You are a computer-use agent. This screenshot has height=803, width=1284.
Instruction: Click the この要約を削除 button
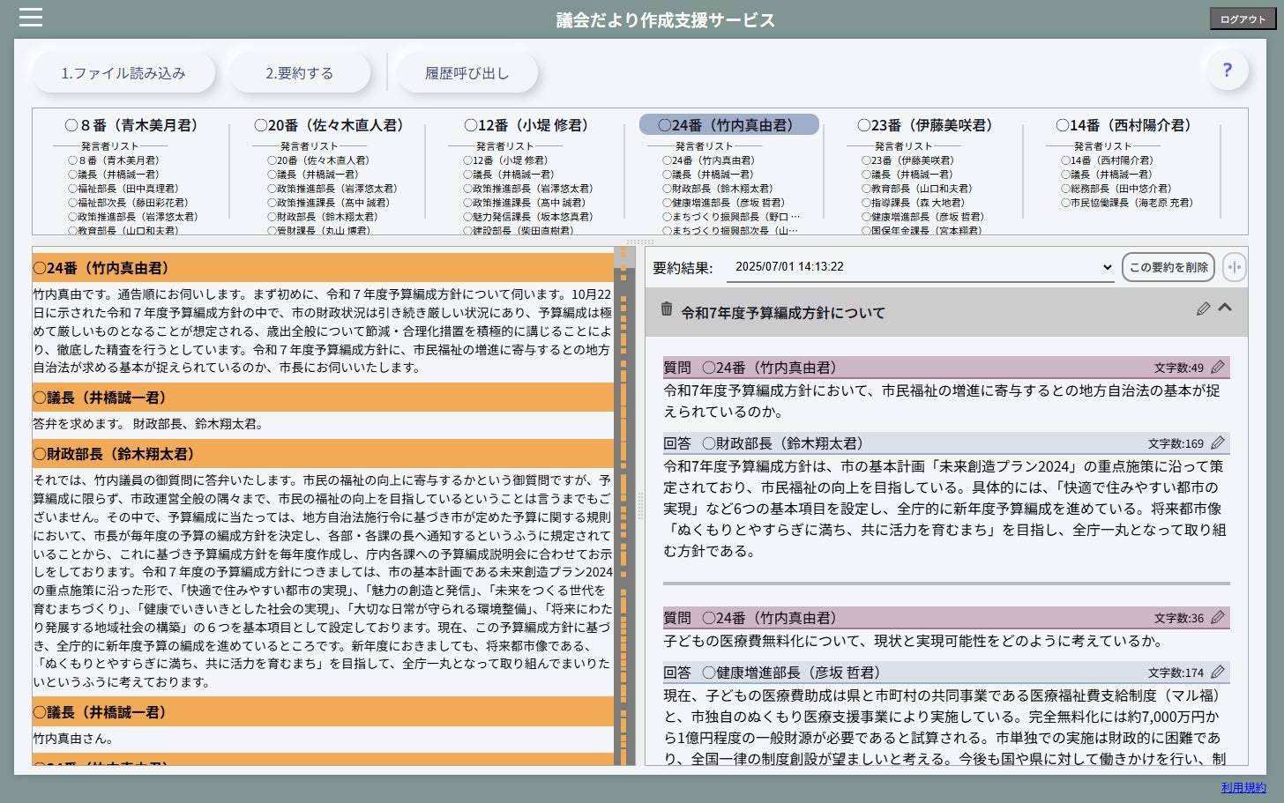(x=1168, y=266)
